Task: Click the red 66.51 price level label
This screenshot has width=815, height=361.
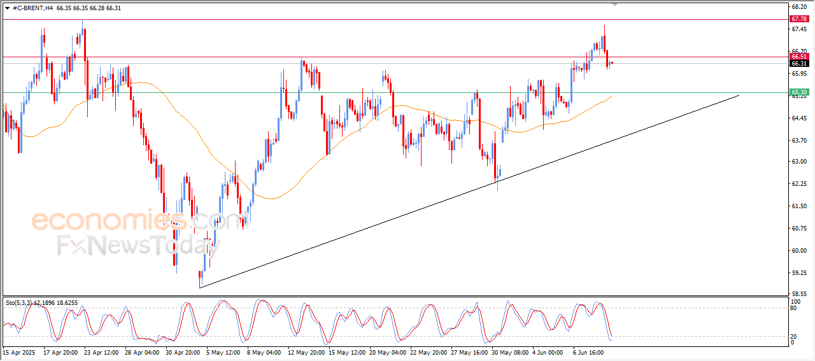Action: click(x=799, y=57)
